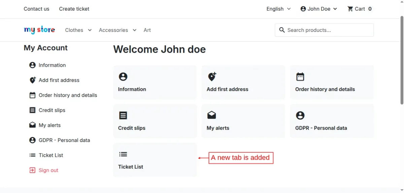Screen dimensions: 404x193
Task: Click the person icon beside Information in sidebar
Action: pyautogui.click(x=32, y=65)
